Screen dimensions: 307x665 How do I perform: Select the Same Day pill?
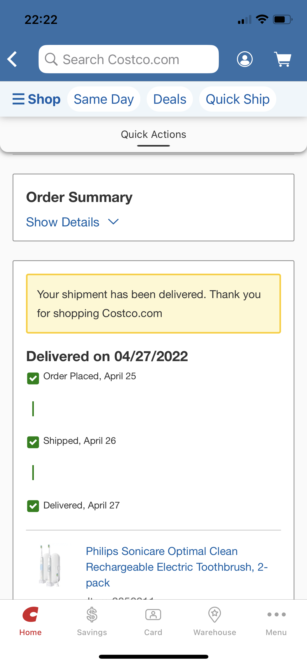click(104, 99)
